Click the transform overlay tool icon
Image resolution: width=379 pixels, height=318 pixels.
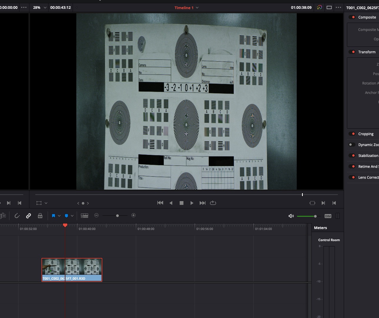39,203
